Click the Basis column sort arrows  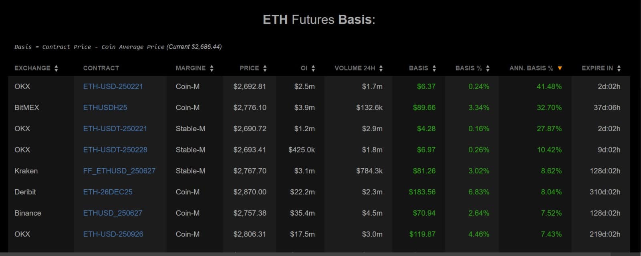click(434, 68)
